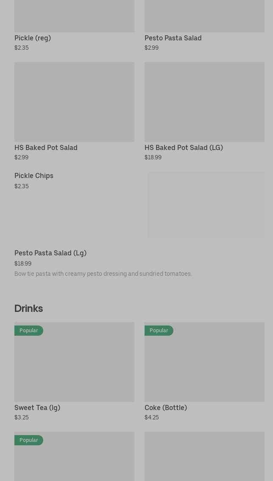
Task: Open the Sweet Tea (lg) photo
Action: click(74, 366)
